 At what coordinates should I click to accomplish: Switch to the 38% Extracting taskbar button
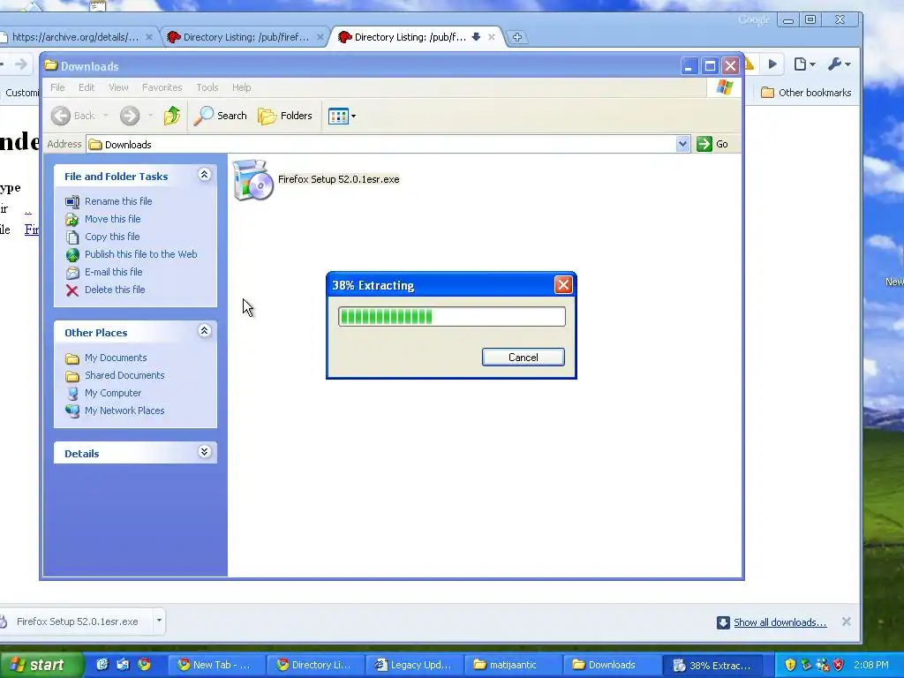click(x=712, y=665)
